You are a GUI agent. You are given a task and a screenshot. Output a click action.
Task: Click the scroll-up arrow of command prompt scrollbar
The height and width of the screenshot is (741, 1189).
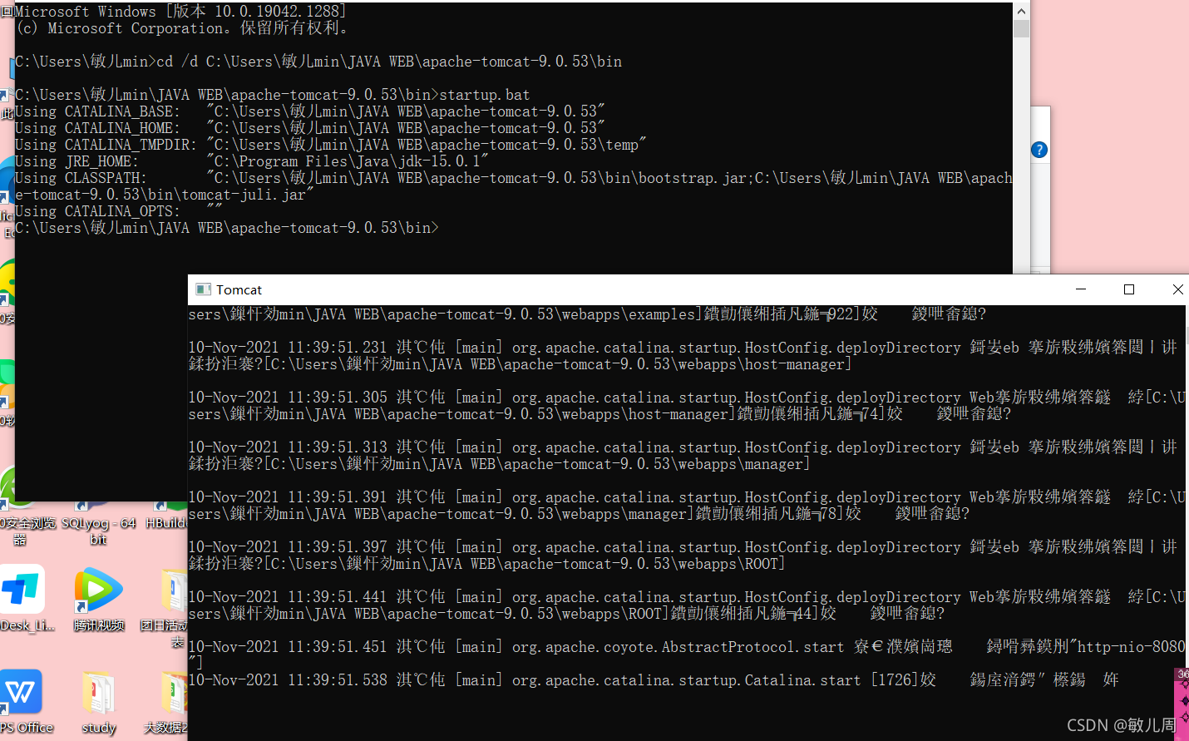click(x=1022, y=11)
